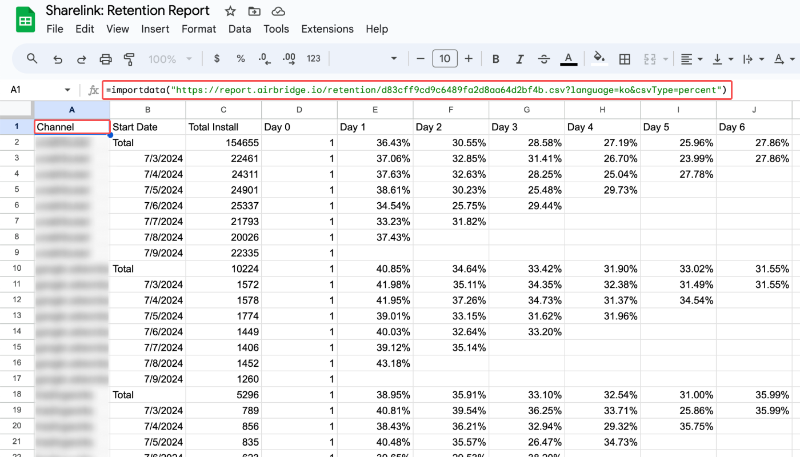Undo the last action
800x457 pixels.
58,58
